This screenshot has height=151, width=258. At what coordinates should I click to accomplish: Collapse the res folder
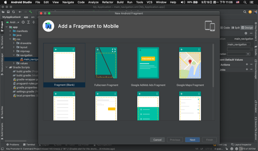coord(10,39)
